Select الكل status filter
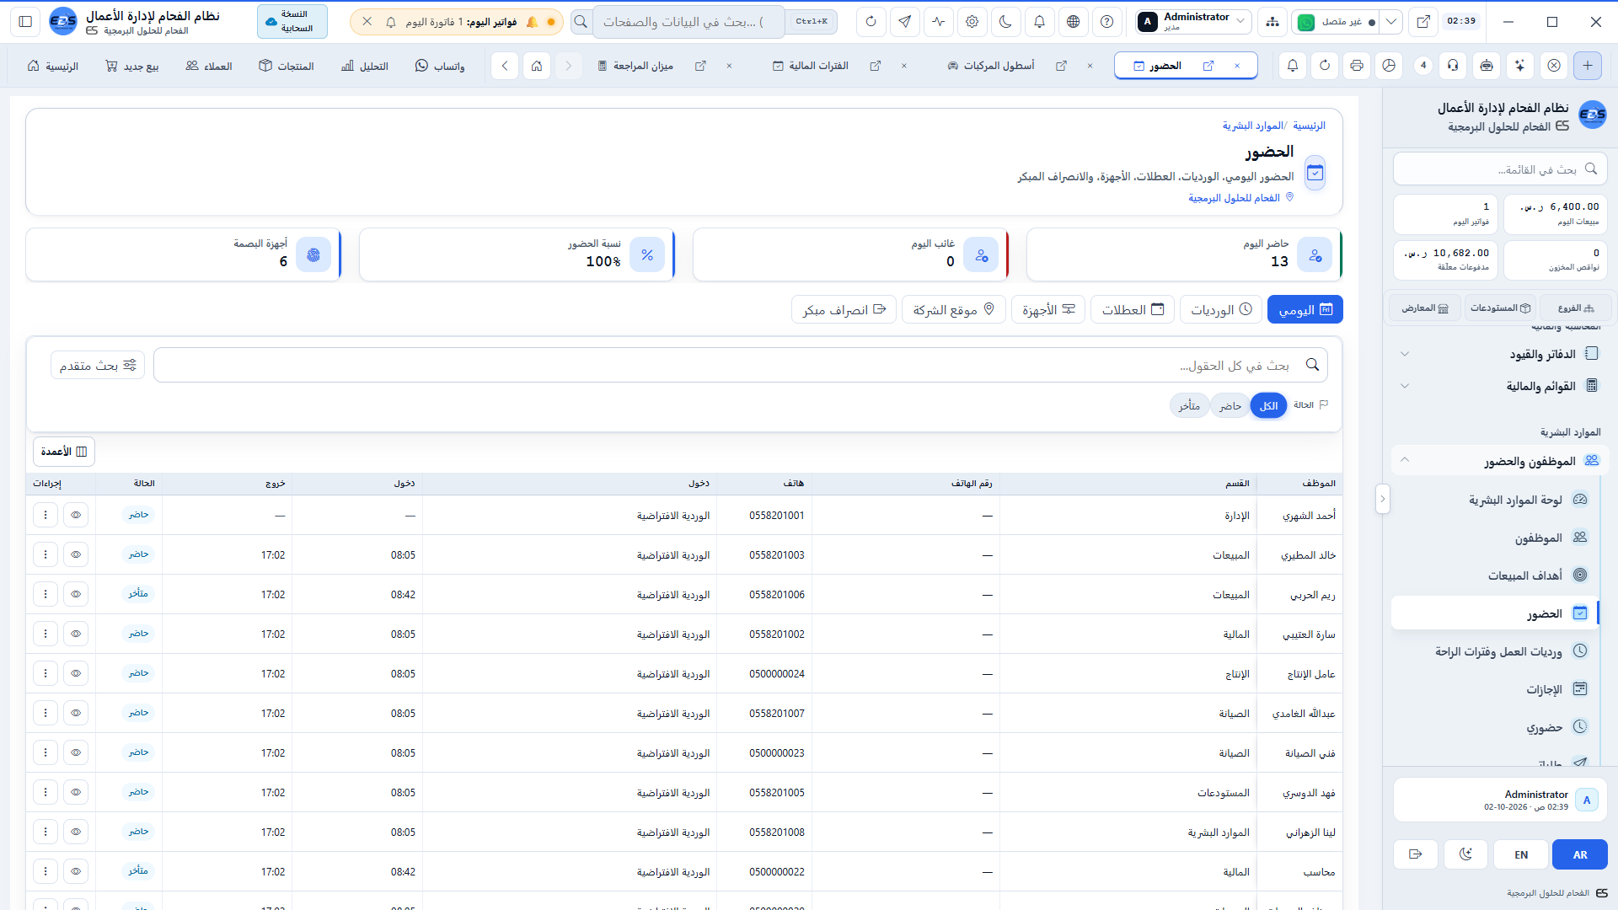Viewport: 1618px width, 910px height. pyautogui.click(x=1268, y=406)
